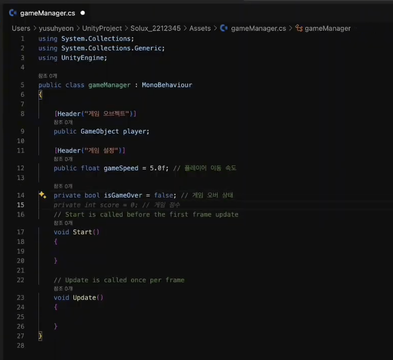Open the Solux_2212345 breadcrumb folder
The image size is (393, 360).
155,28
